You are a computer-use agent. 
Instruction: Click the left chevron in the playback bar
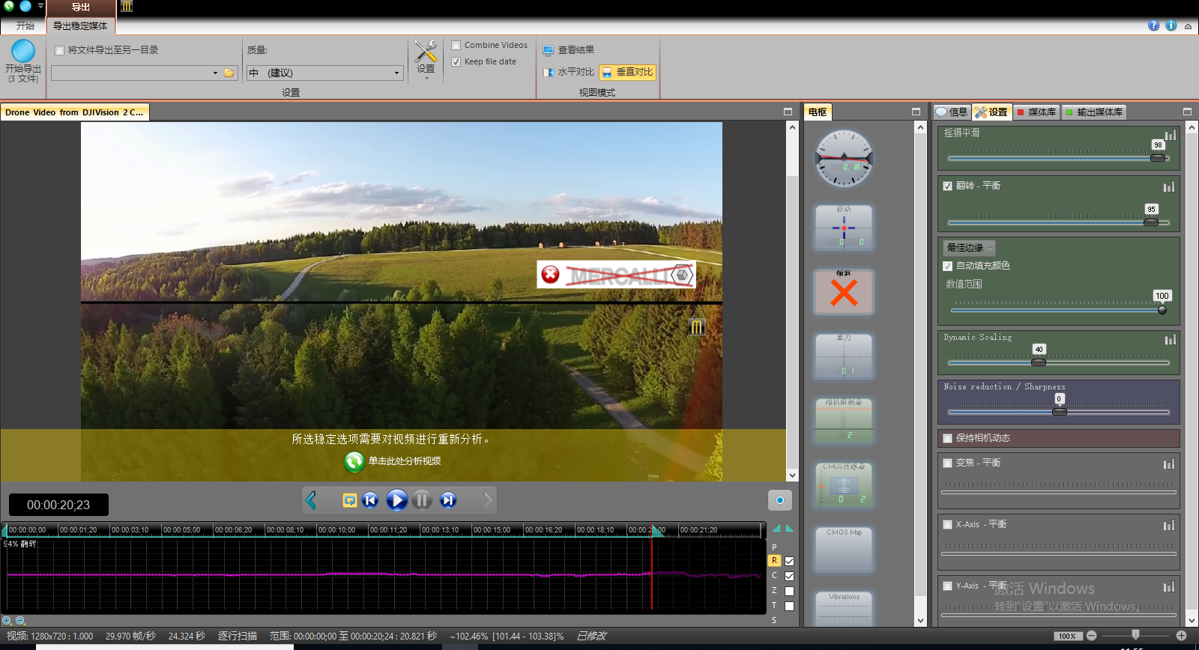click(x=311, y=499)
